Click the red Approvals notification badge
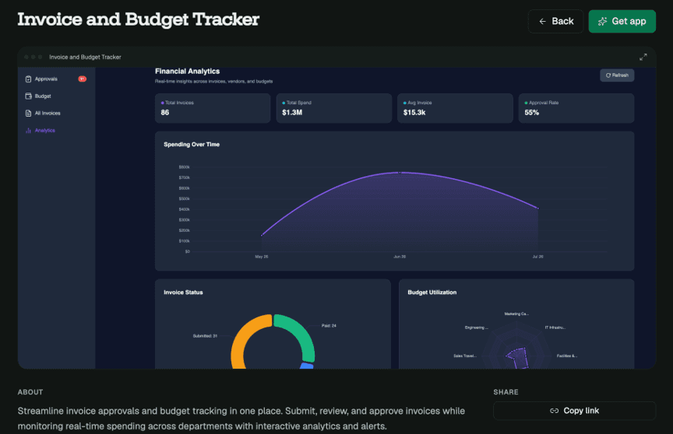Viewport: 673px width, 434px height. 82,79
